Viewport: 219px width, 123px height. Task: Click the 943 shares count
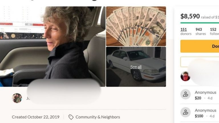(200, 32)
